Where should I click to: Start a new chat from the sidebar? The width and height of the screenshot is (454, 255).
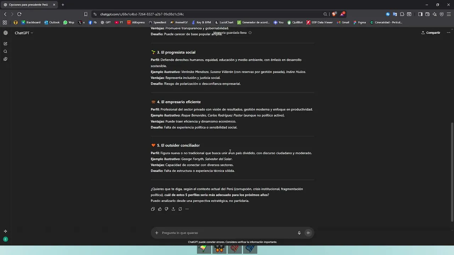coord(5,44)
